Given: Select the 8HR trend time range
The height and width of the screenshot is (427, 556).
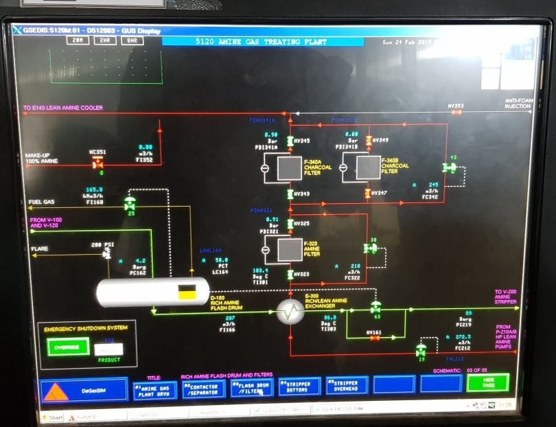Looking at the screenshot, I should [x=132, y=41].
